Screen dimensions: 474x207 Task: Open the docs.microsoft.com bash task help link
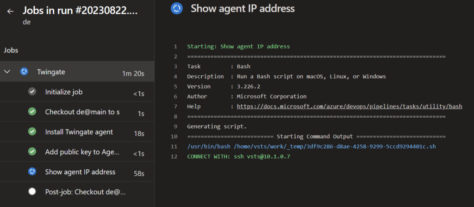349,106
